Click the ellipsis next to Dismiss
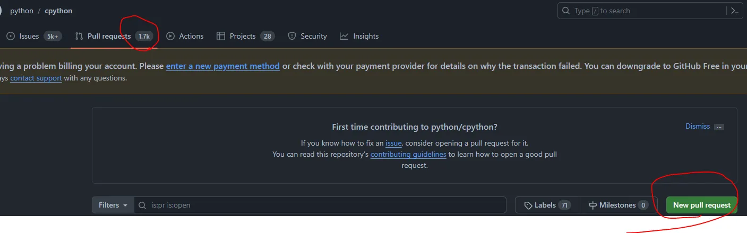 pos(719,127)
